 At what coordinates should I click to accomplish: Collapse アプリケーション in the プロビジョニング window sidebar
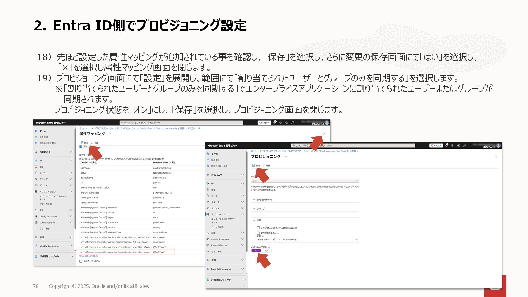pos(243,214)
